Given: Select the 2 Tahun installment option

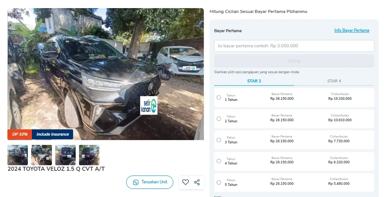Looking at the screenshot, I should point(219,119).
